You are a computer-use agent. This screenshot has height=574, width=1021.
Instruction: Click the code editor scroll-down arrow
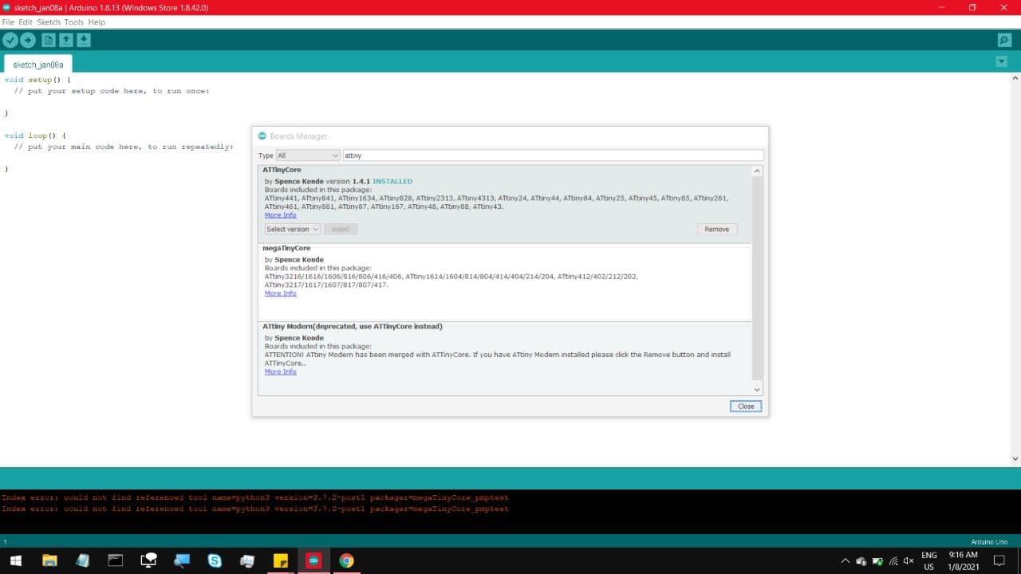click(x=1015, y=458)
